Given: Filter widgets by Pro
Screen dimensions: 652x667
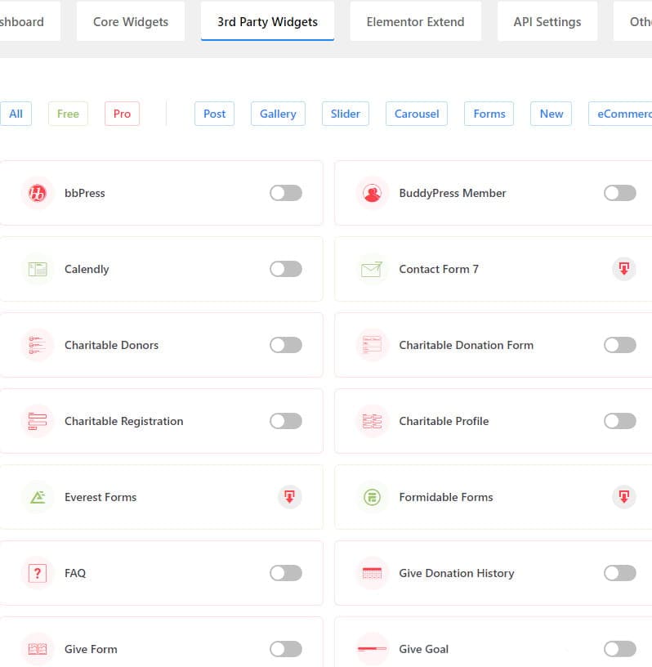Looking at the screenshot, I should point(122,114).
